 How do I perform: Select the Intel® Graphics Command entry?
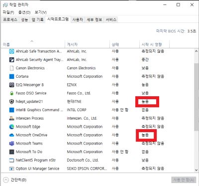point(39,110)
